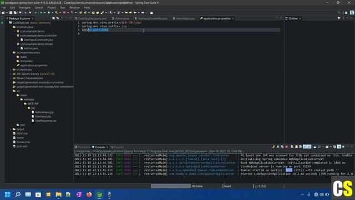
Task: Click the Forward navigation arrow in toolbar
Action: click(x=143, y=13)
